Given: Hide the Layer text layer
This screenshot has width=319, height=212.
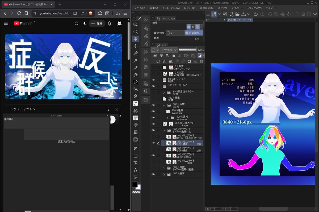Looking at the screenshot, I should [153, 124].
